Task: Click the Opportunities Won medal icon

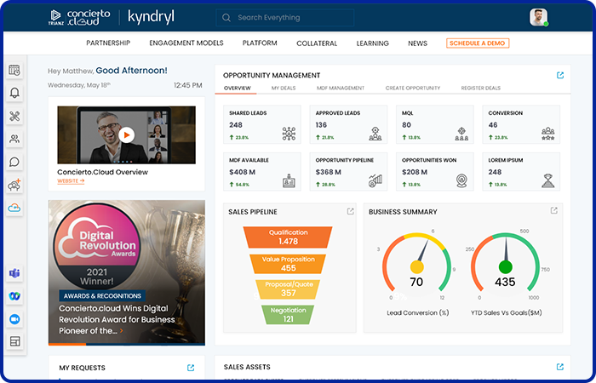Action: coord(461,180)
